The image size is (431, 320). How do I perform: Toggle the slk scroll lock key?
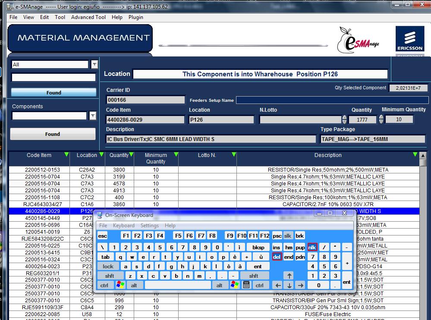(x=288, y=236)
